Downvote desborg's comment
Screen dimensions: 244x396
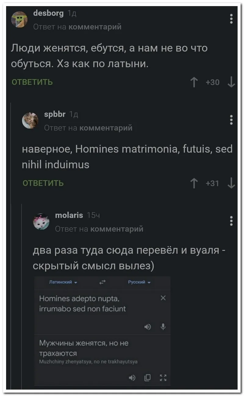tap(231, 82)
